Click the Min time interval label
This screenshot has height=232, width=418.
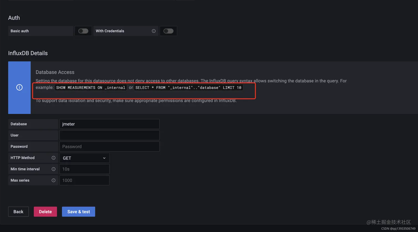pyautogui.click(x=25, y=169)
